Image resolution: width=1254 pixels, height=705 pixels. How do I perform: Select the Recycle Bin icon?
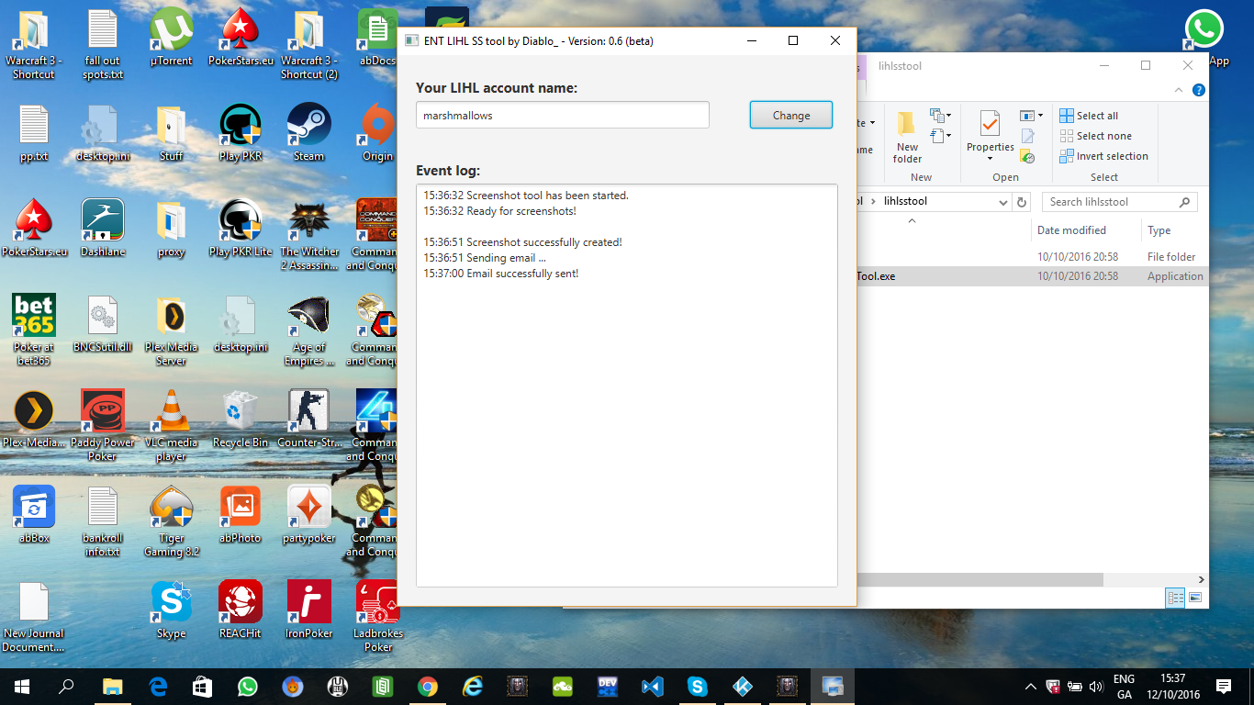(241, 419)
